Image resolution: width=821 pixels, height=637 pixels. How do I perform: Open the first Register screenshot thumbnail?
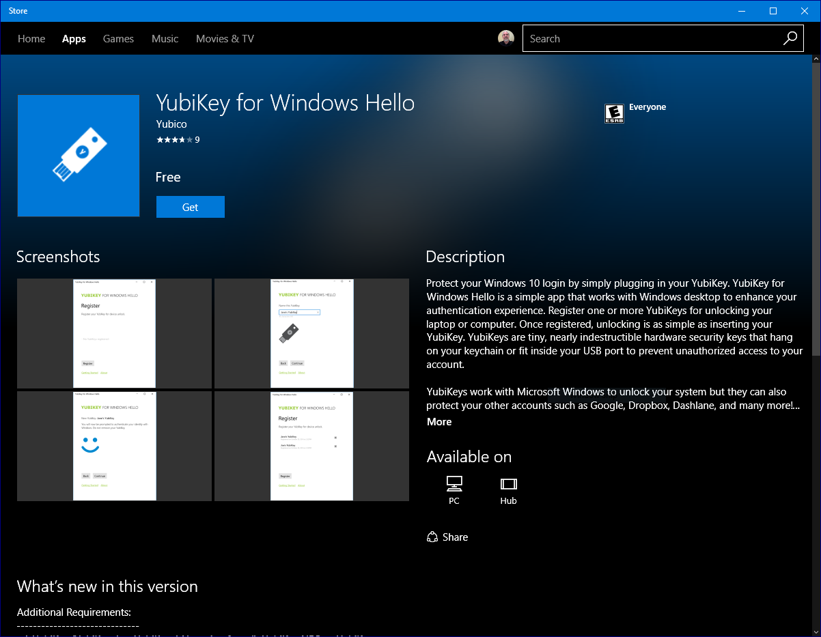(x=114, y=333)
